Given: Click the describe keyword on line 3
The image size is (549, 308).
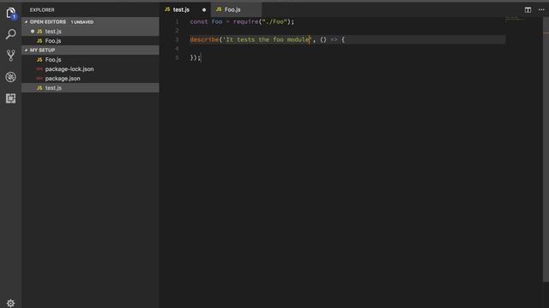Looking at the screenshot, I should [x=204, y=39].
